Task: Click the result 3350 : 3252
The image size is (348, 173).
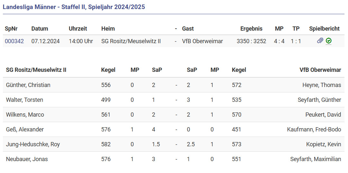Action: pyautogui.click(x=251, y=41)
